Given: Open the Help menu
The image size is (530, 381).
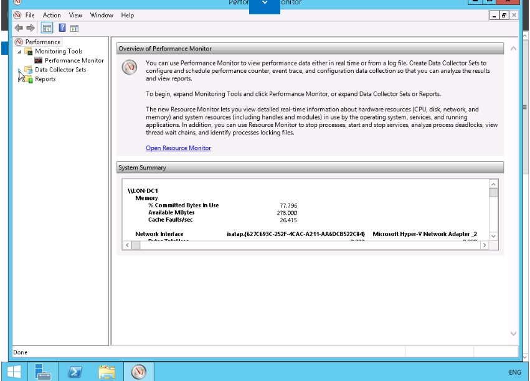Looking at the screenshot, I should [x=128, y=15].
